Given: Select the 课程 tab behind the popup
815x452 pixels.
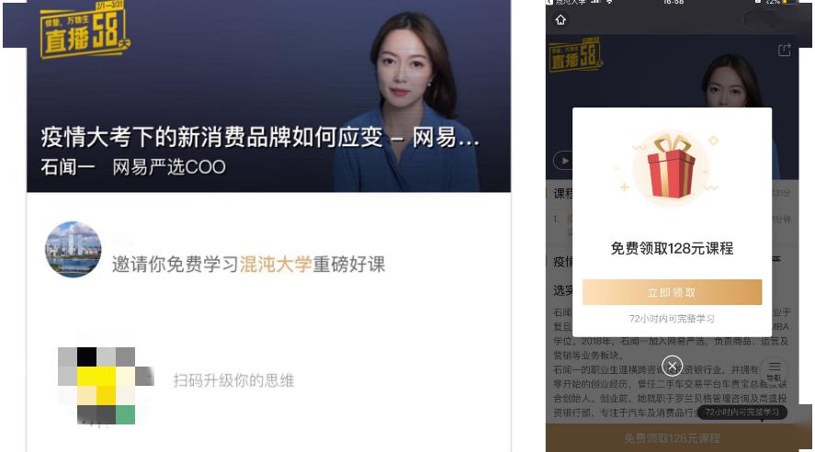Looking at the screenshot, I should click(563, 193).
